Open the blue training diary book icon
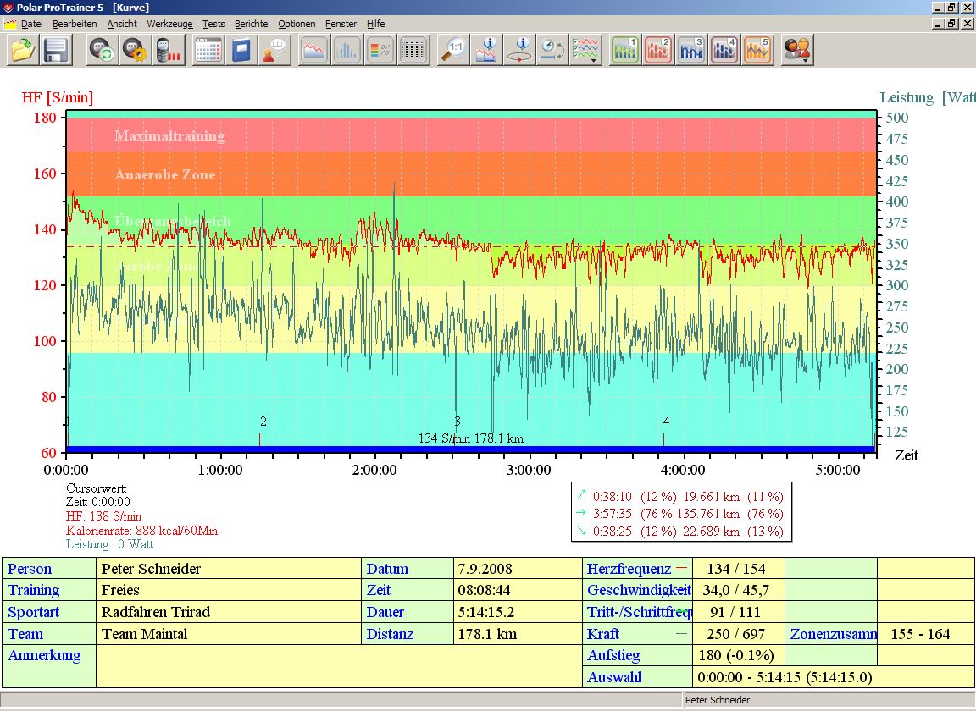976x711 pixels. pos(241,50)
